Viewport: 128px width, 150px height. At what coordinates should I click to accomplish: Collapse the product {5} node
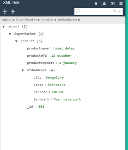pos(16,41)
